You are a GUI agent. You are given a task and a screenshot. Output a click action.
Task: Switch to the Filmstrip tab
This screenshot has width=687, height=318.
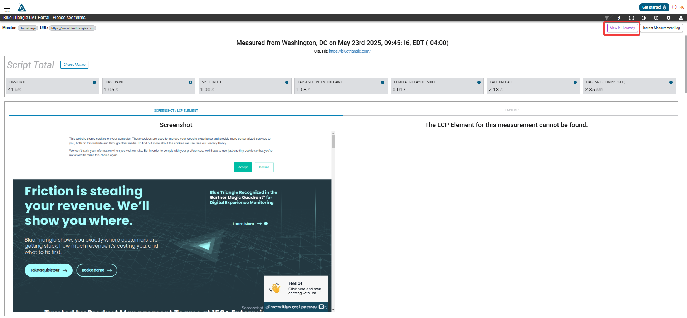click(x=510, y=110)
